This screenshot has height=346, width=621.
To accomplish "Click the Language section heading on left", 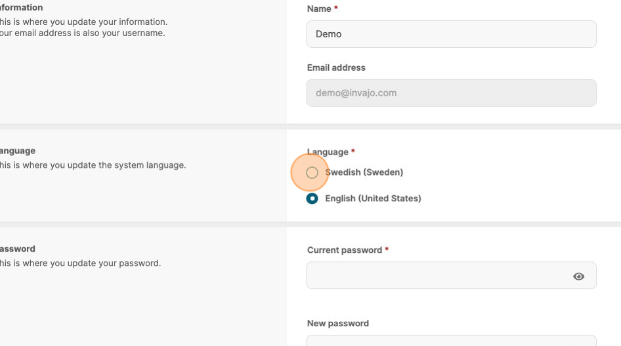I will point(18,151).
